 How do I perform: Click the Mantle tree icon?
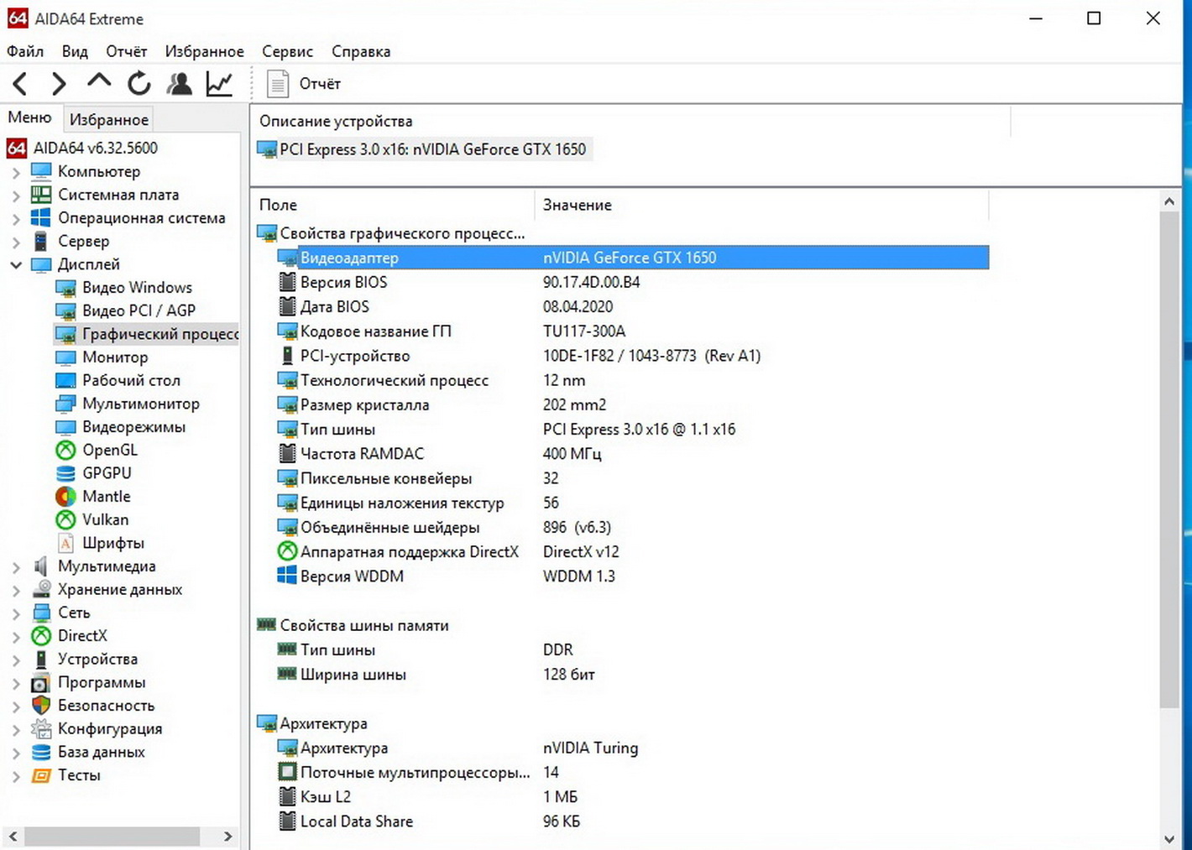point(65,497)
